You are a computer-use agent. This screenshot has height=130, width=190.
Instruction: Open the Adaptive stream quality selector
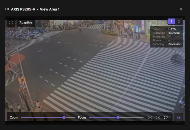click(x=26, y=22)
